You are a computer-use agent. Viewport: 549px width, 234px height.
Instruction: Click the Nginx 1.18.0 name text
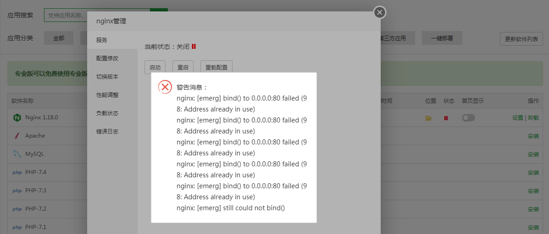(x=42, y=117)
